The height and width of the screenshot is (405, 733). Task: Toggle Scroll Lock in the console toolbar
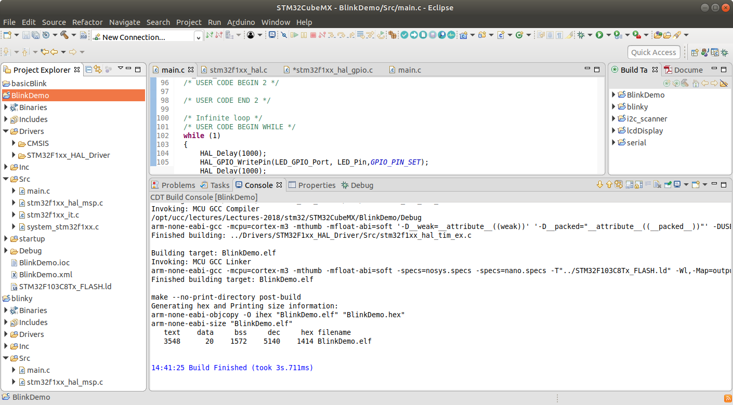point(638,184)
